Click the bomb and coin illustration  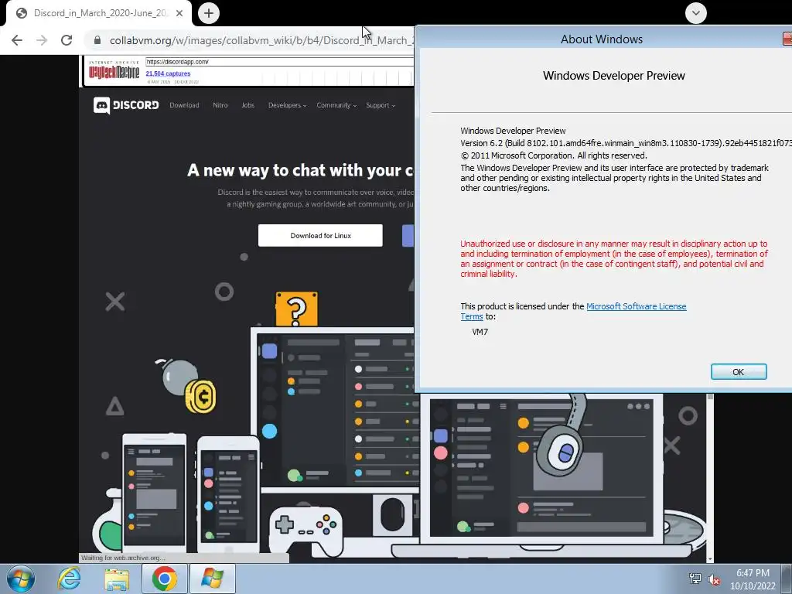click(x=186, y=387)
